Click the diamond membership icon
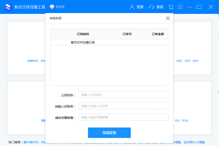The height and width of the screenshot is (146, 219). 52,7
